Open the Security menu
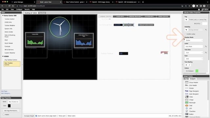 coord(27,10)
